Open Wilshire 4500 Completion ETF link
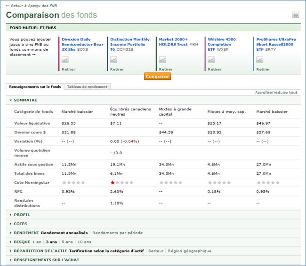The width and height of the screenshot is (306, 266). pos(222,44)
